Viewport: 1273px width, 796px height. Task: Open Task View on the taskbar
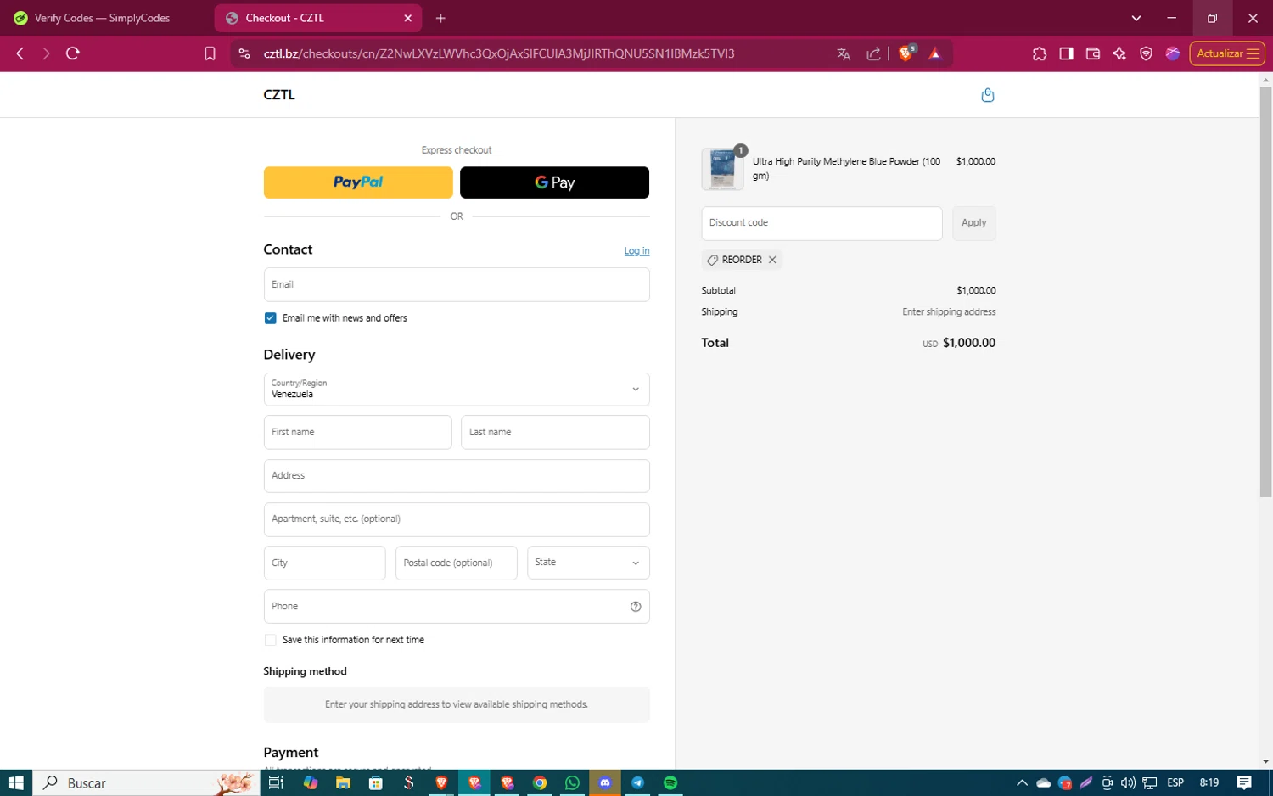click(276, 782)
